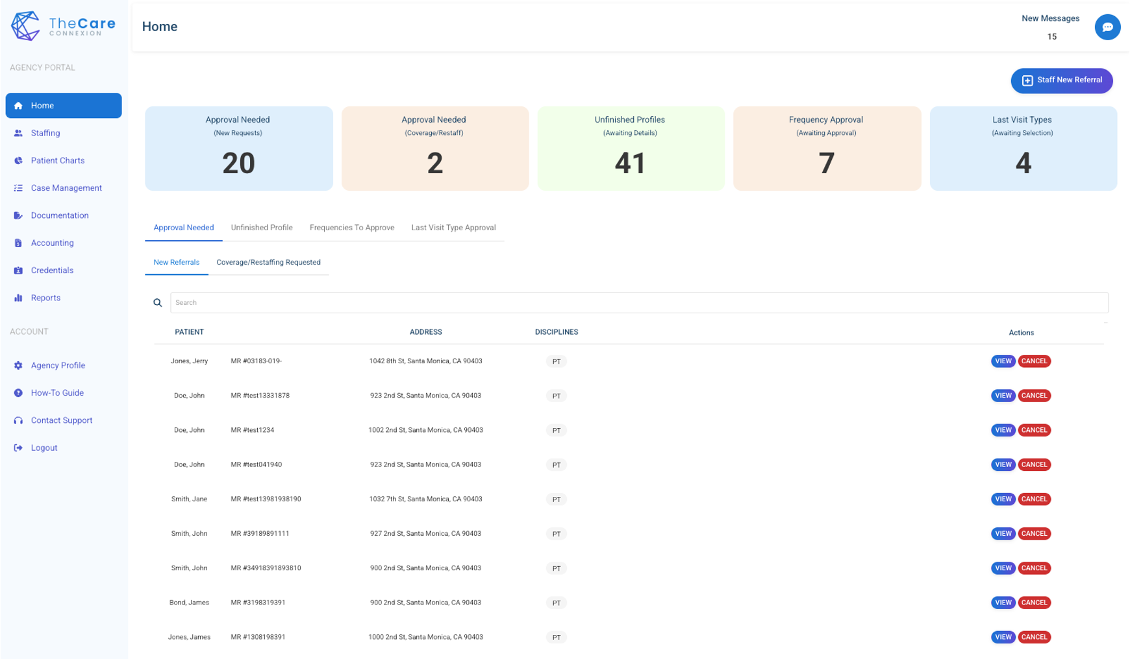
Task: Click patient name Bond, James
Action: 189,603
